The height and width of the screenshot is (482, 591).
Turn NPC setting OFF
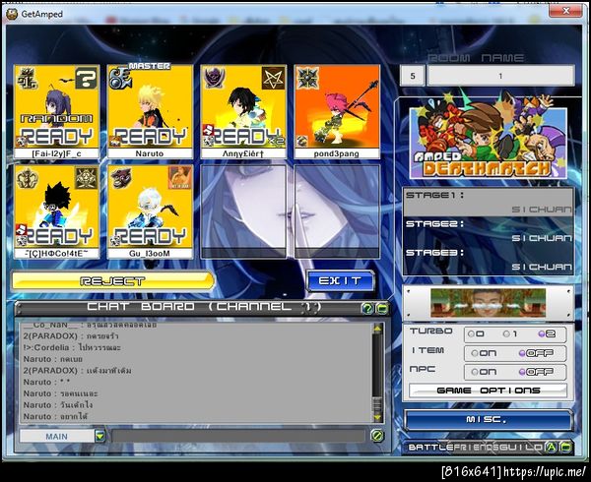point(536,372)
